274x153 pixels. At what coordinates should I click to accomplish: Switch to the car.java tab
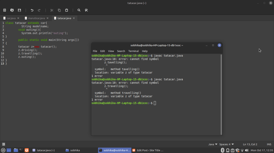(x=11, y=18)
